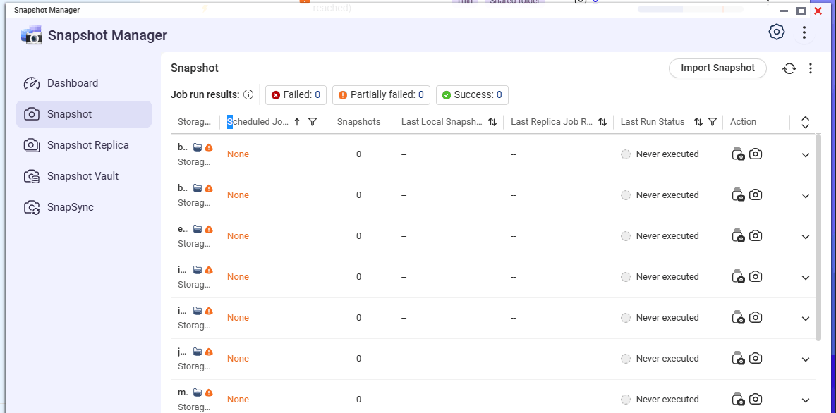Sort by Last Replica Job Result column
The width and height of the screenshot is (836, 413).
[x=602, y=122]
